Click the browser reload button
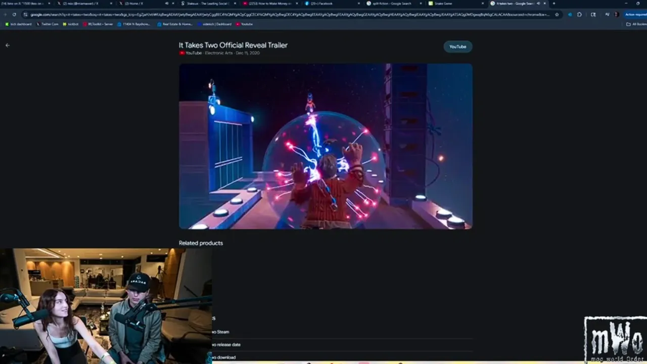 [14, 15]
